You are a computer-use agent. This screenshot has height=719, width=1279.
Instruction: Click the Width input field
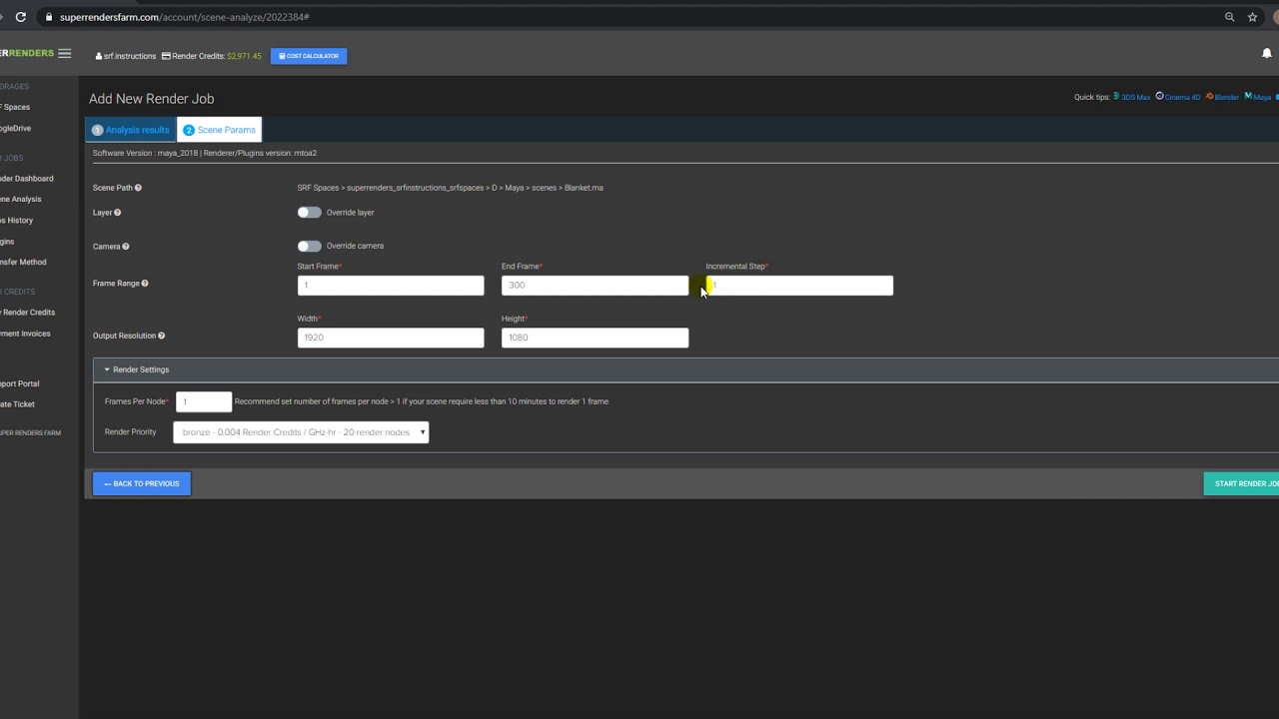pyautogui.click(x=391, y=338)
